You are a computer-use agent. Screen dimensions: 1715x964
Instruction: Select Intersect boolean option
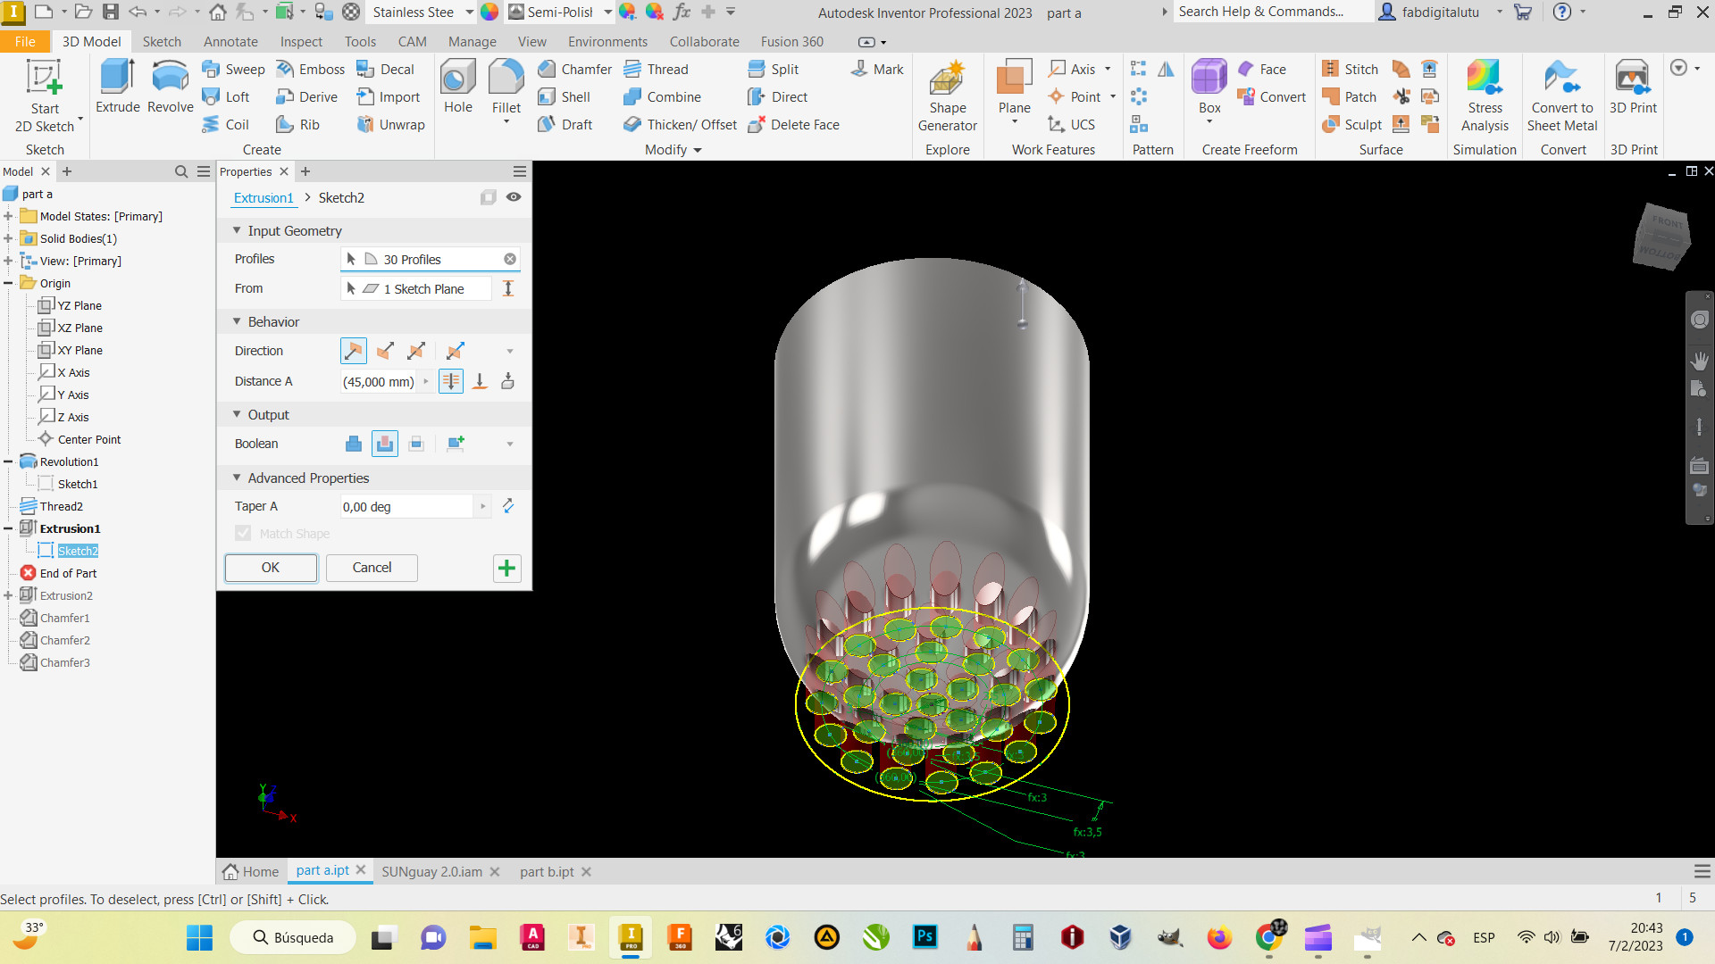(x=416, y=444)
